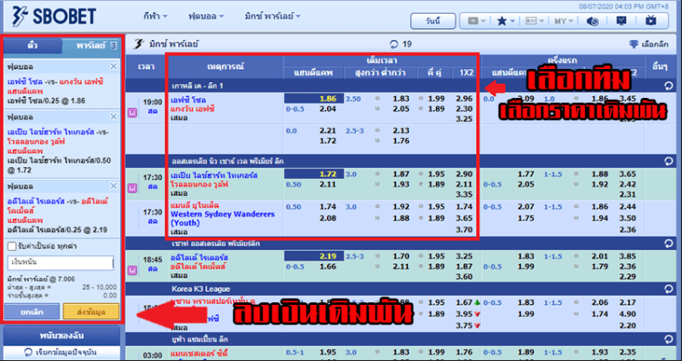
Task: Click the sound mute speaker icon
Action: [x=592, y=21]
